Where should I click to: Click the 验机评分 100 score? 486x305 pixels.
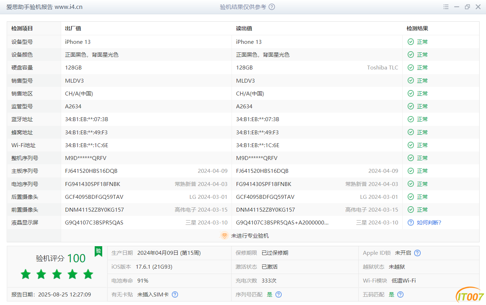click(61, 258)
